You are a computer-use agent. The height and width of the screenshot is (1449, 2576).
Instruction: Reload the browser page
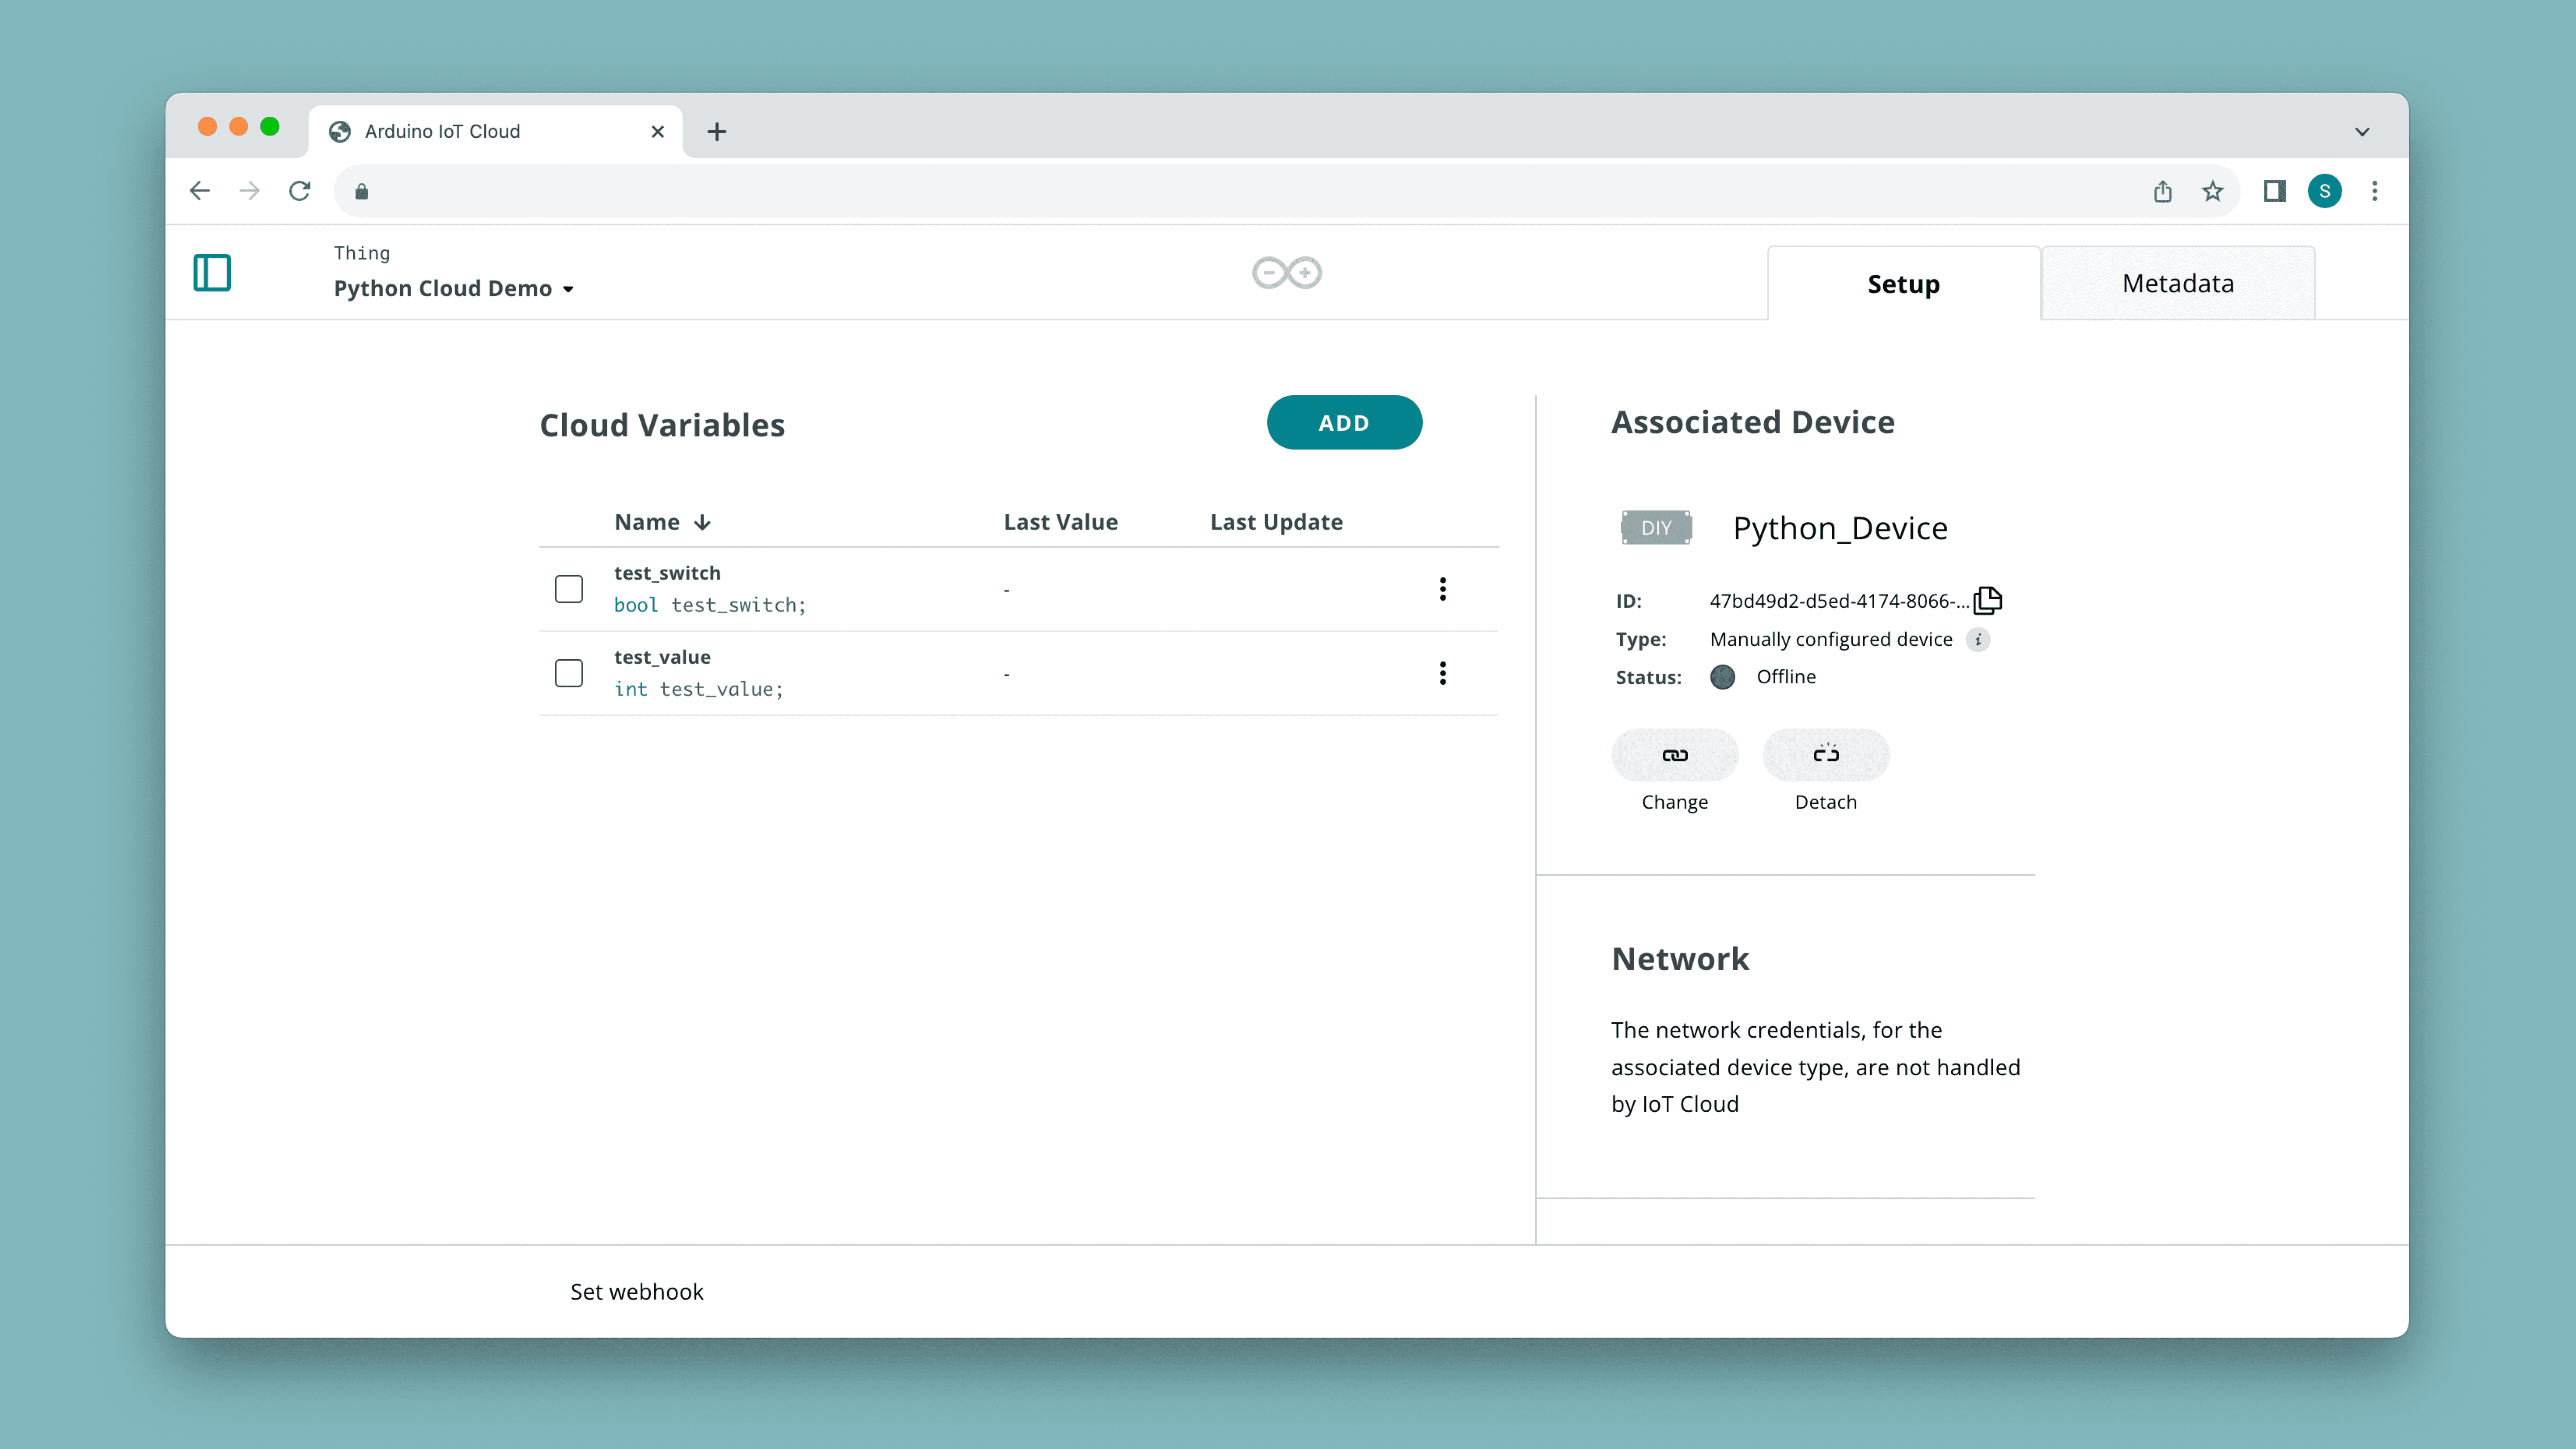tap(300, 191)
